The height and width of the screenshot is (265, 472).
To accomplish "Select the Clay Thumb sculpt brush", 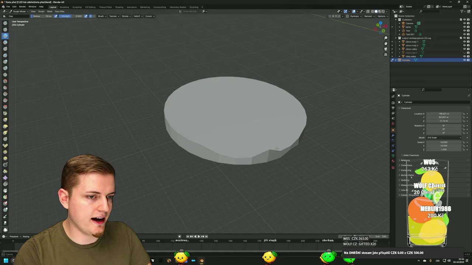I will [x=5, y=49].
